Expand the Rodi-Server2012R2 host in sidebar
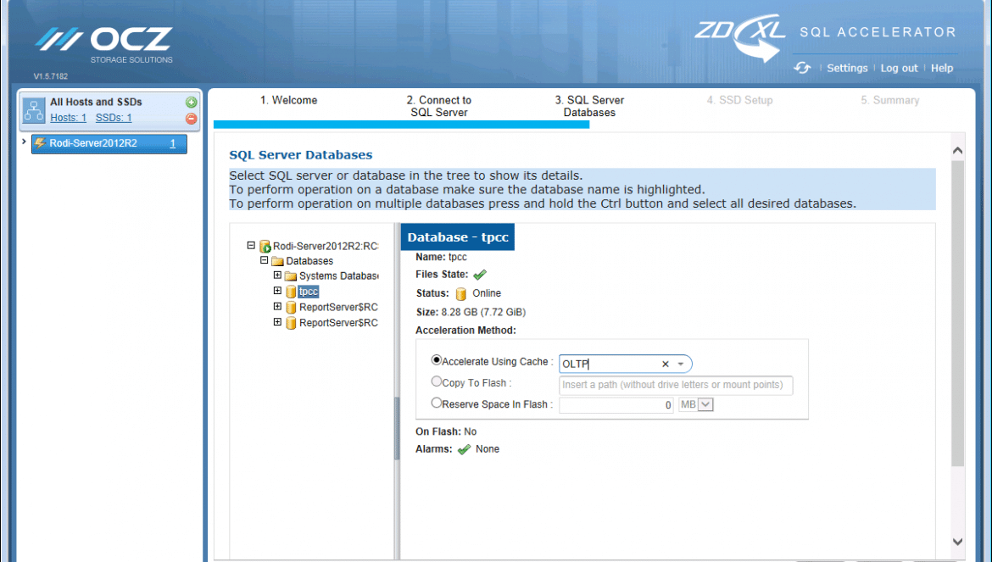992x562 pixels. tap(24, 142)
